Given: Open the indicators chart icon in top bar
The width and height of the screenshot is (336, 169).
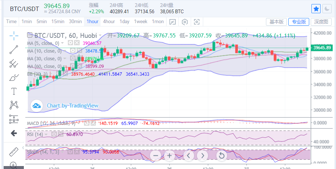Looking at the screenshot, I should (x=173, y=22).
